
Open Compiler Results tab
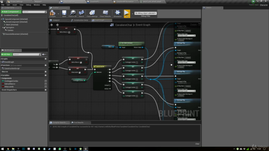[x=59, y=122]
